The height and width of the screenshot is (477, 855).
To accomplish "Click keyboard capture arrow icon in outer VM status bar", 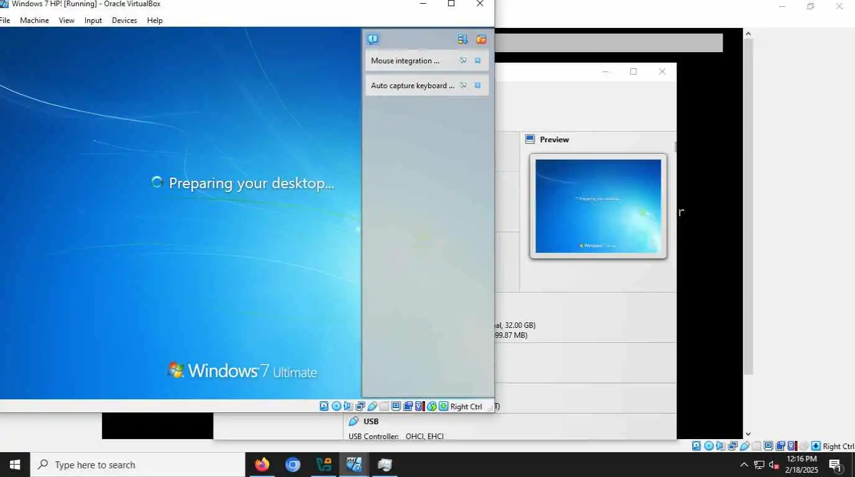I will click(x=816, y=446).
